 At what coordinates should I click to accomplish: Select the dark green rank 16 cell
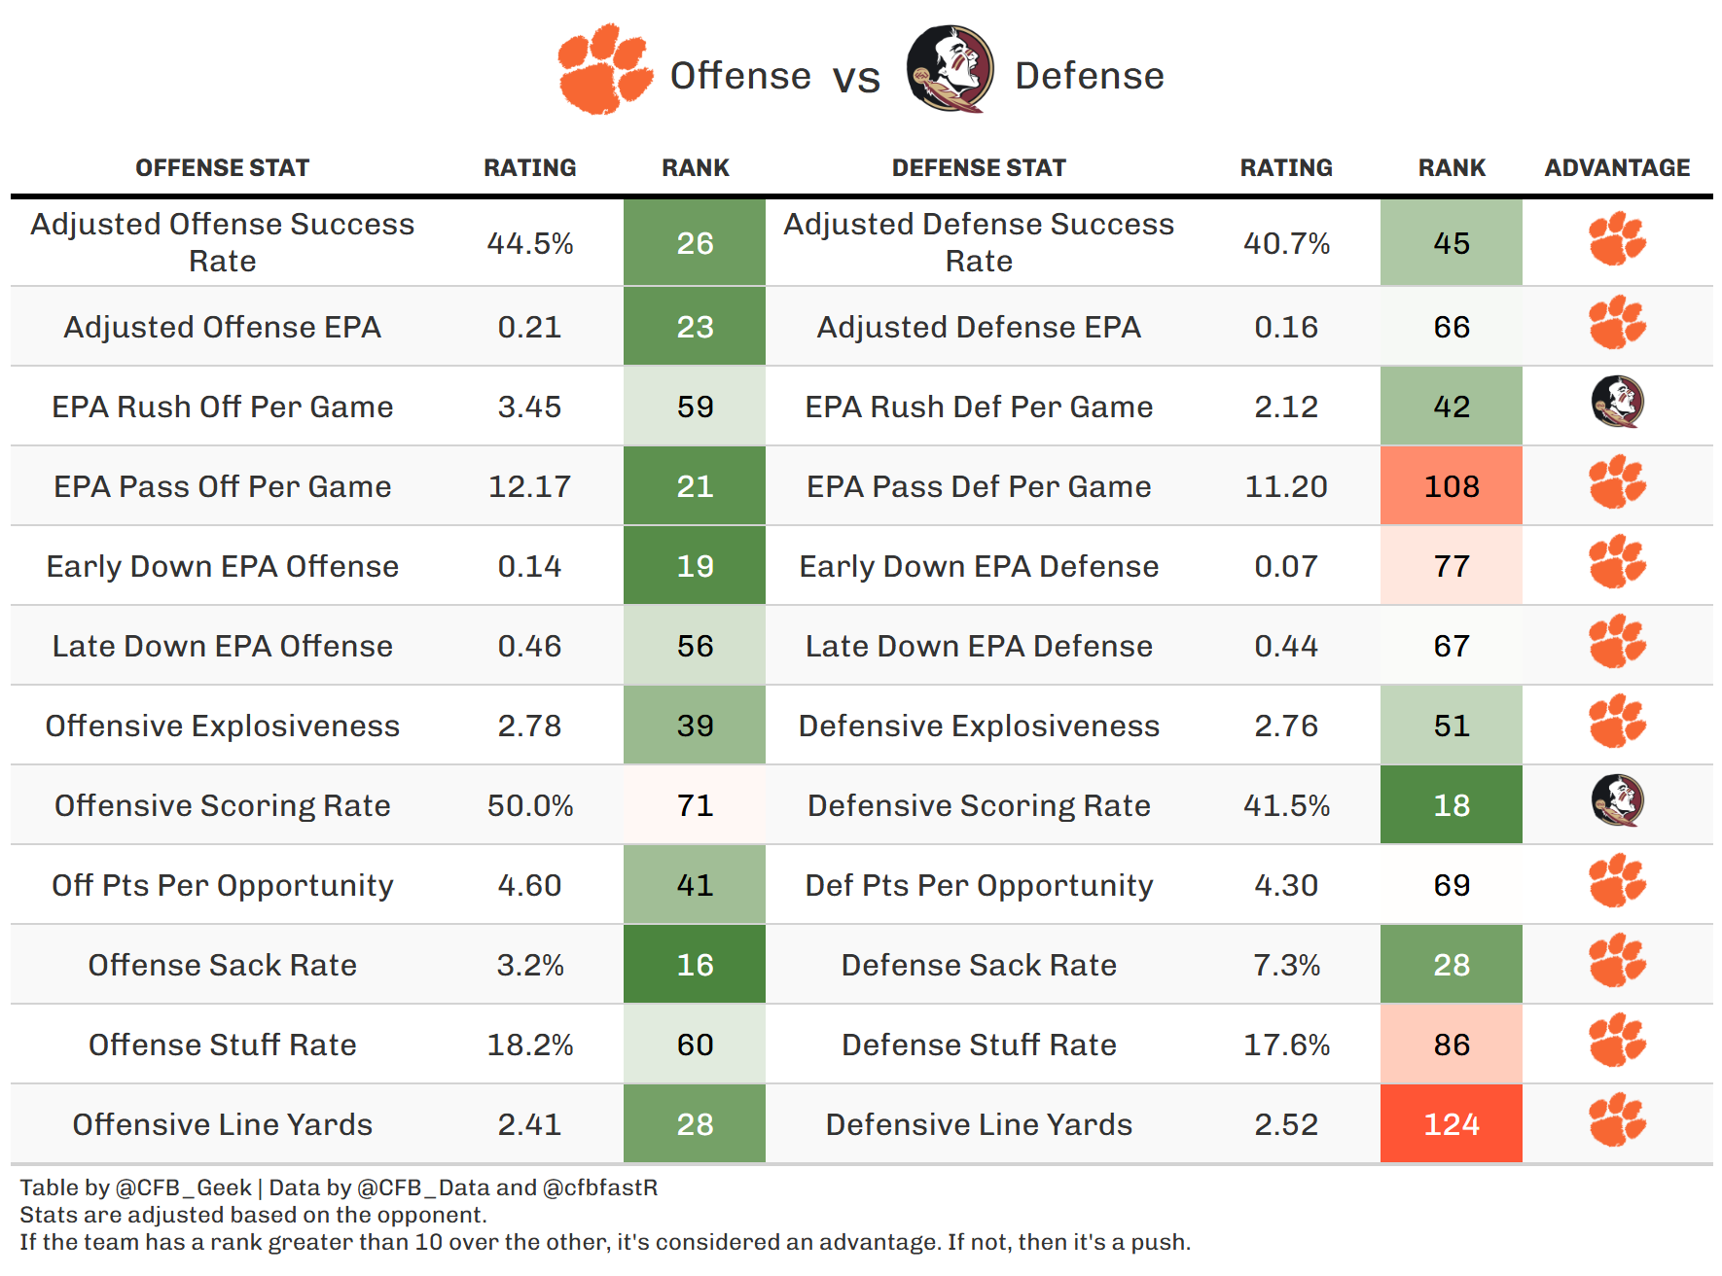(x=695, y=965)
